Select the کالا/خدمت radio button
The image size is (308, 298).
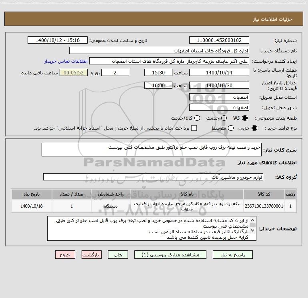coord(197,118)
